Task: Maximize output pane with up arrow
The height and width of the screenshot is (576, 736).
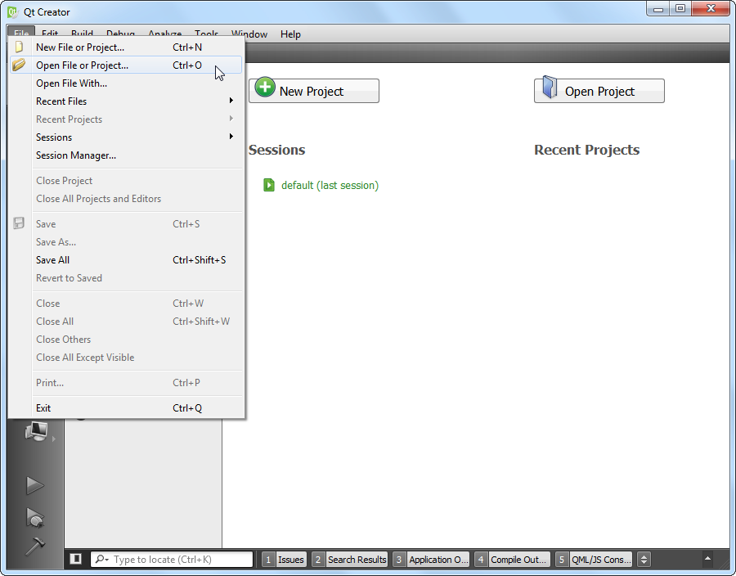Action: click(x=707, y=558)
